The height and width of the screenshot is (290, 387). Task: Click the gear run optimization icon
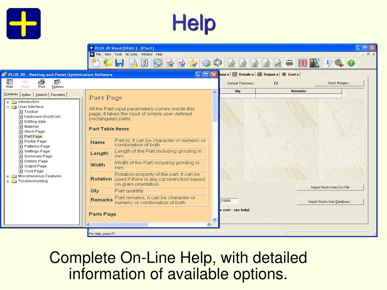pyautogui.click(x=206, y=63)
